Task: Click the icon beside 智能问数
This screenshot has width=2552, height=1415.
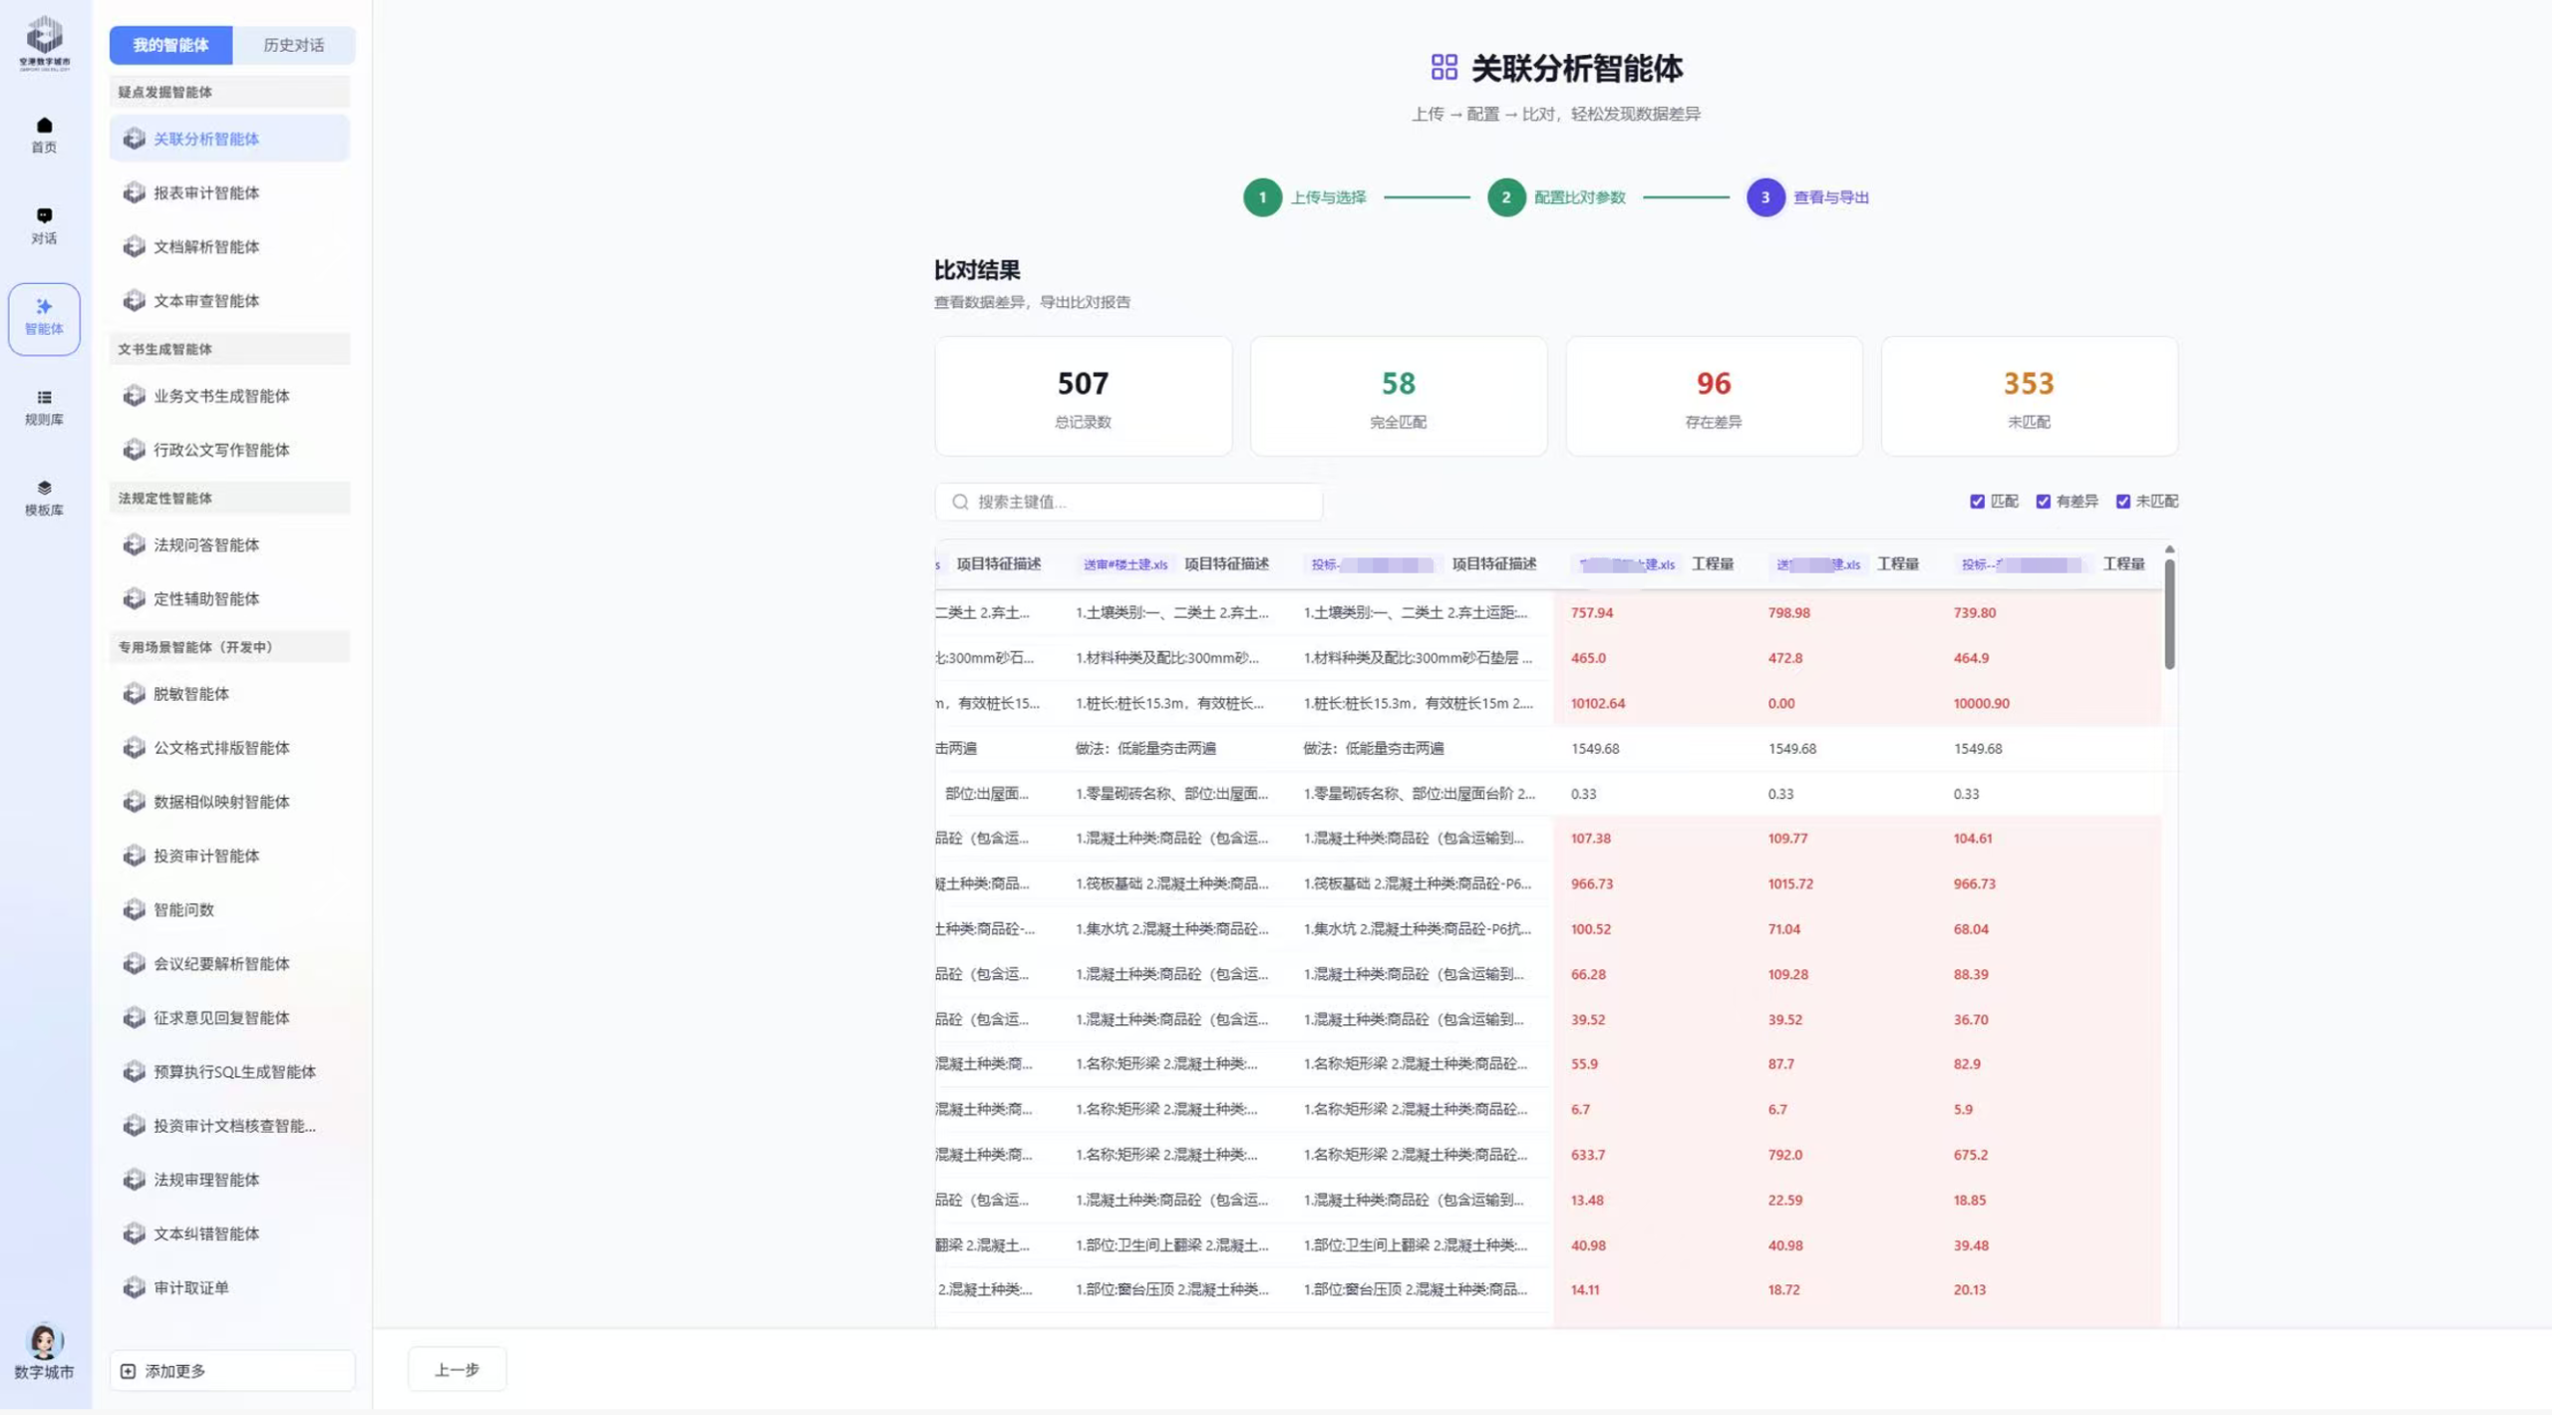Action: [134, 909]
